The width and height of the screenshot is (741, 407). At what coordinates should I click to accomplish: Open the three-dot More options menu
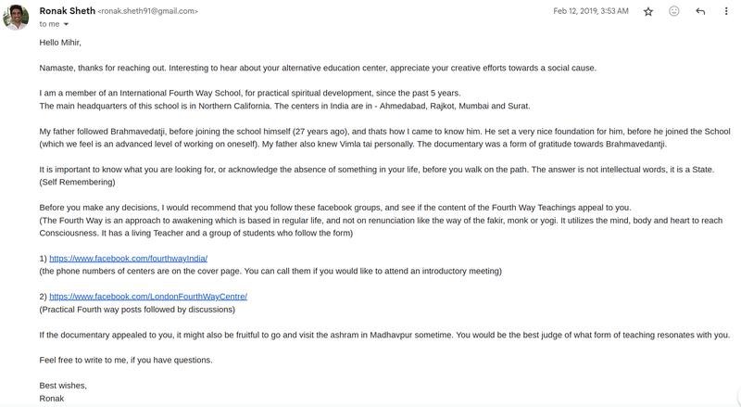coord(726,11)
